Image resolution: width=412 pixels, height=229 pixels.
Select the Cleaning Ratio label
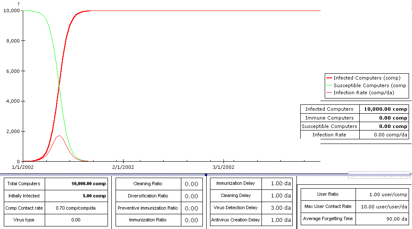[x=148, y=184]
